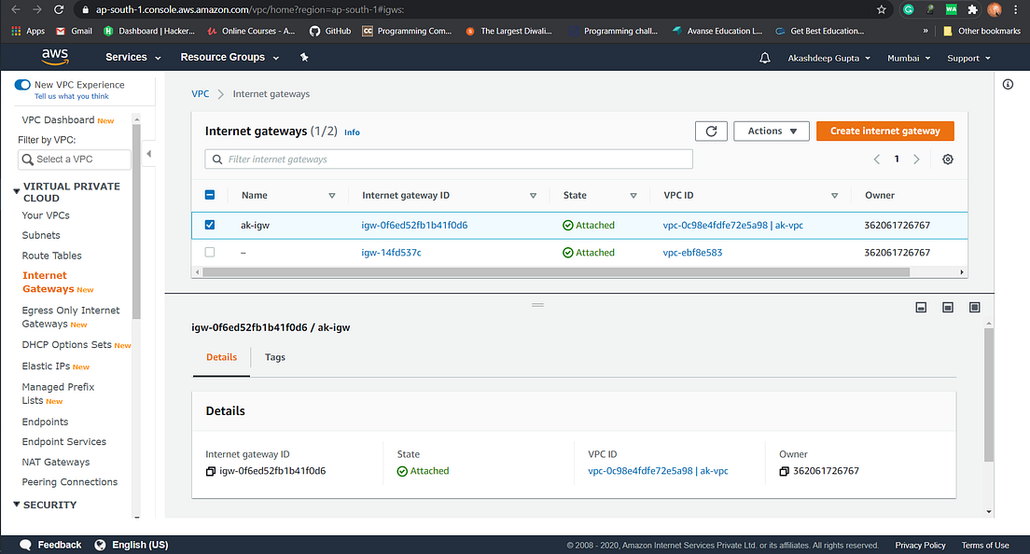Image resolution: width=1030 pixels, height=554 pixels.
Task: Refresh the internet gateways list
Action: (711, 131)
